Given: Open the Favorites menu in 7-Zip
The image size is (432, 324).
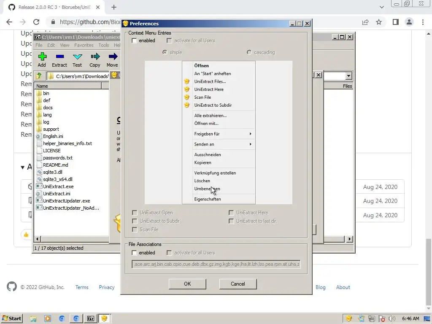Looking at the screenshot, I should pyautogui.click(x=84, y=45).
